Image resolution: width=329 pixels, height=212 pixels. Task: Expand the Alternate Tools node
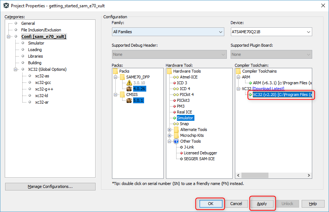(169, 130)
